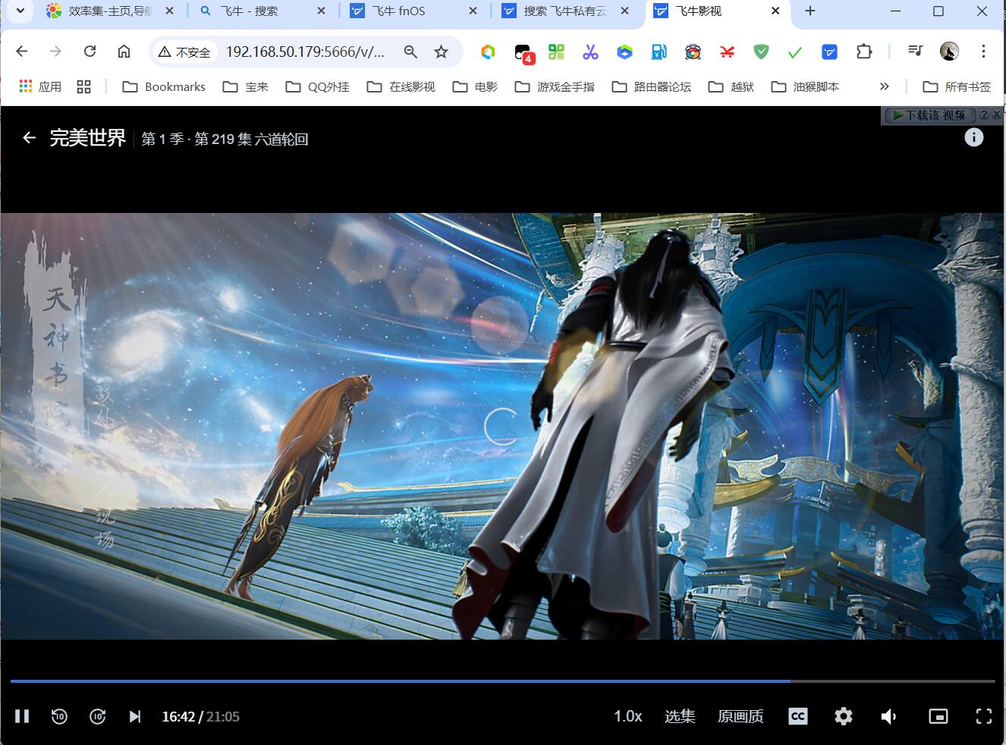
Task: Toggle CC subtitles button
Action: click(x=798, y=716)
